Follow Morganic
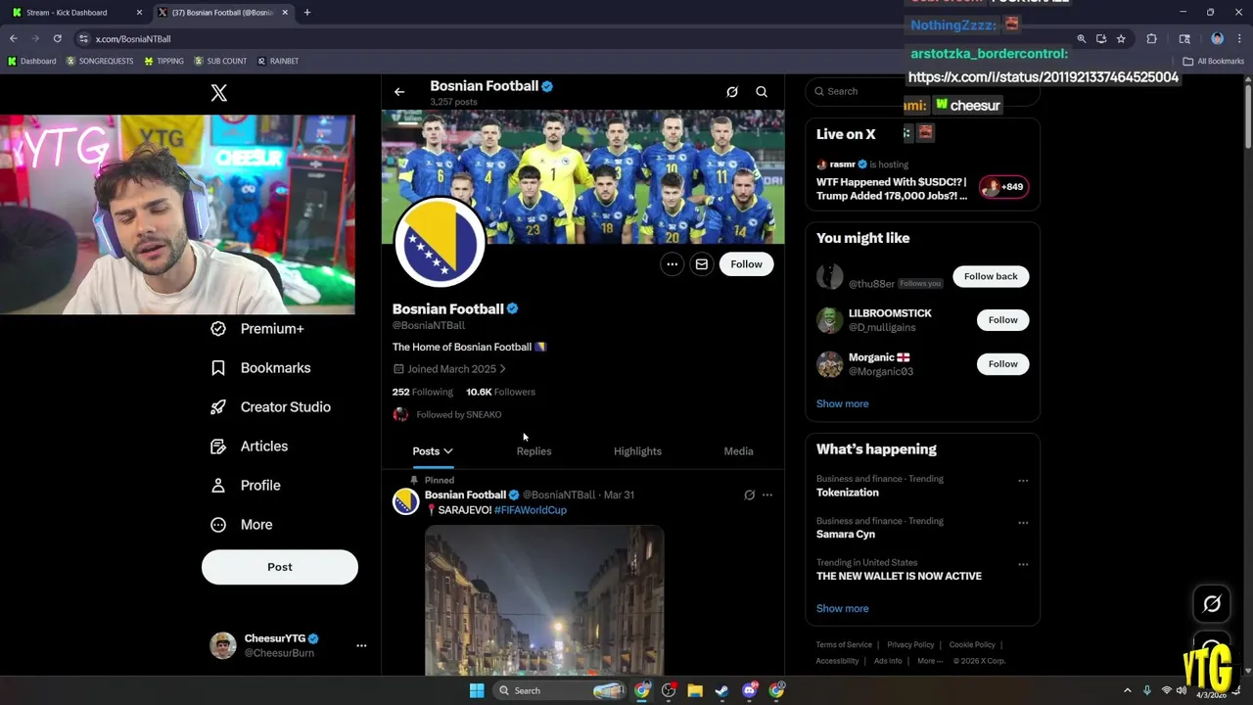This screenshot has height=705, width=1253. tap(1002, 364)
